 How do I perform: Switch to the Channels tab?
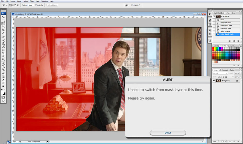[224, 70]
